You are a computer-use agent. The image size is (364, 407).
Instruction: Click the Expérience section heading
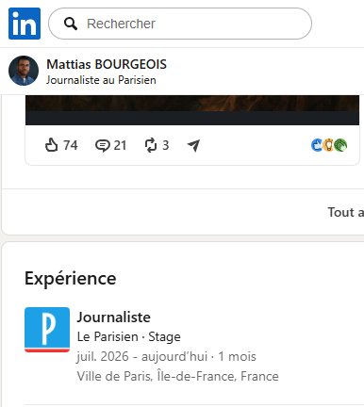point(71,279)
